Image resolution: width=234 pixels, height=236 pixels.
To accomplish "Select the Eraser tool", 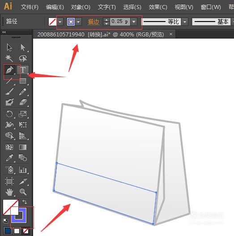I will pos(23,102).
